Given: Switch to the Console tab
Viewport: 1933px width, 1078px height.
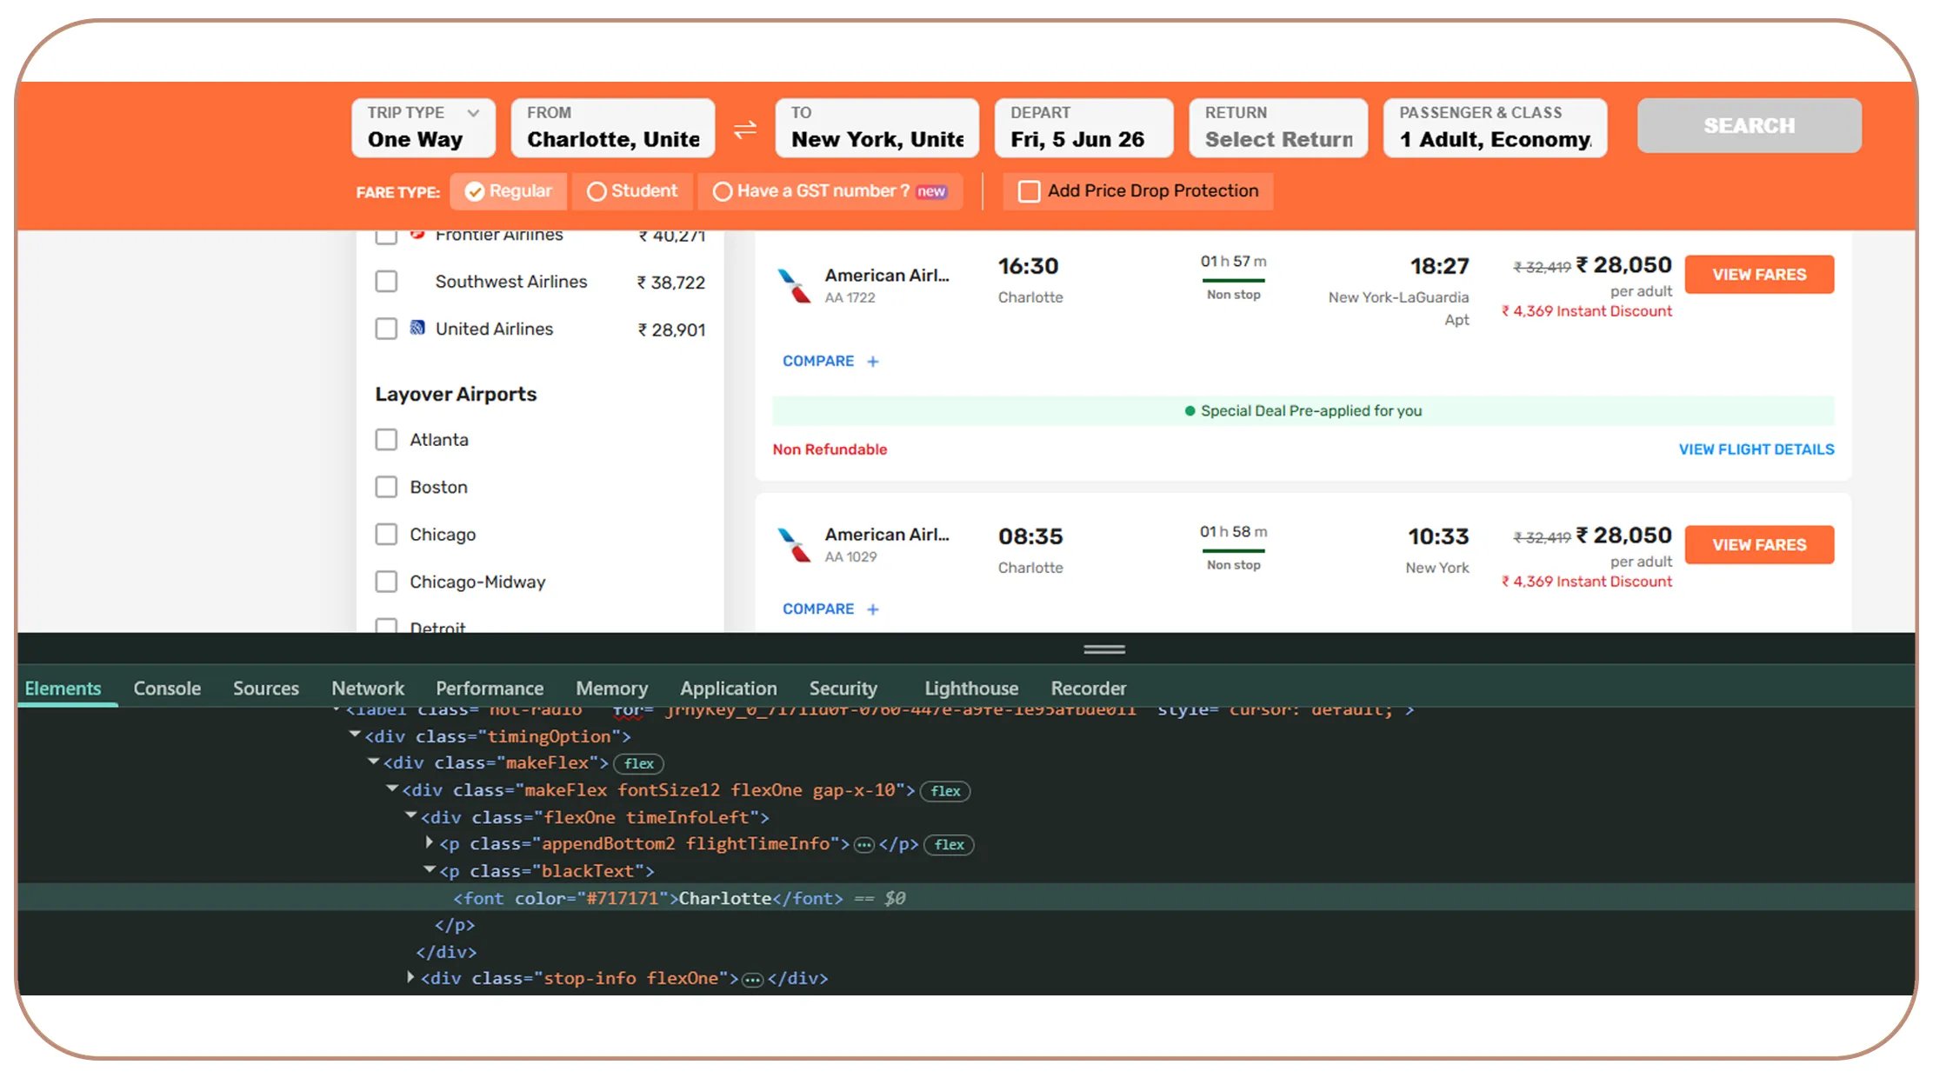Looking at the screenshot, I should [167, 689].
